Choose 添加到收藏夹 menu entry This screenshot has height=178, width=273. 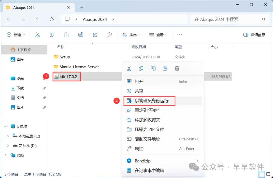point(163,120)
